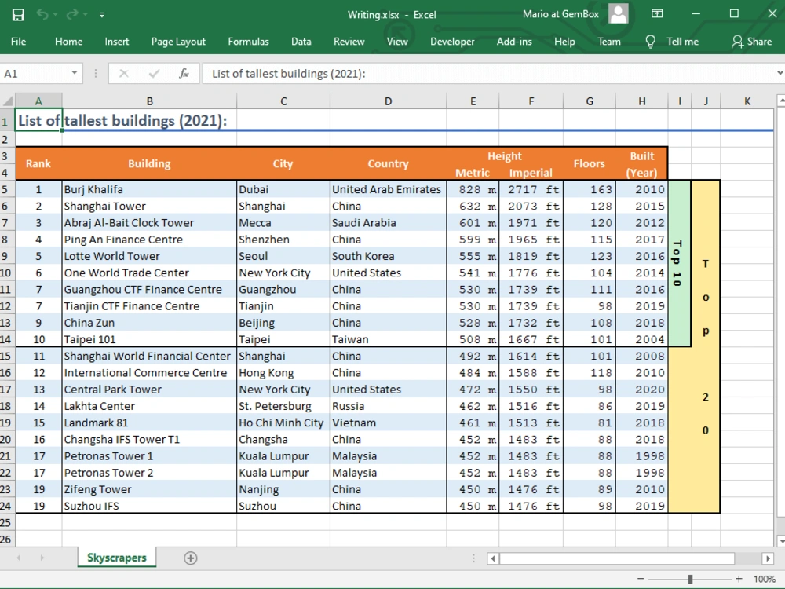Click the Rank header cell

coord(38,164)
